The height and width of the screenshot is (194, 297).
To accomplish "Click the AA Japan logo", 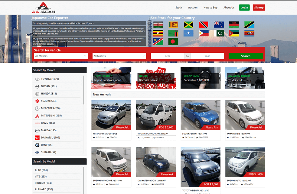I will (x=44, y=8).
